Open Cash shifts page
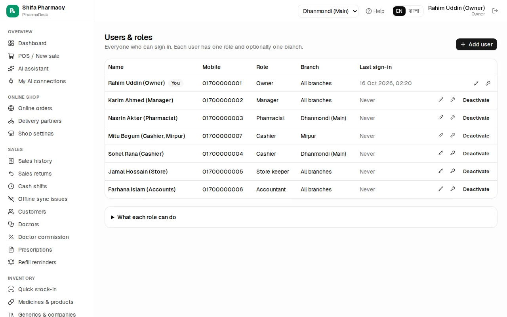This screenshot has width=507, height=317. click(48, 186)
